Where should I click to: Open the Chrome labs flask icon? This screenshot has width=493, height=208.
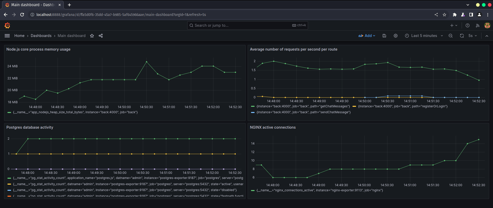click(463, 15)
